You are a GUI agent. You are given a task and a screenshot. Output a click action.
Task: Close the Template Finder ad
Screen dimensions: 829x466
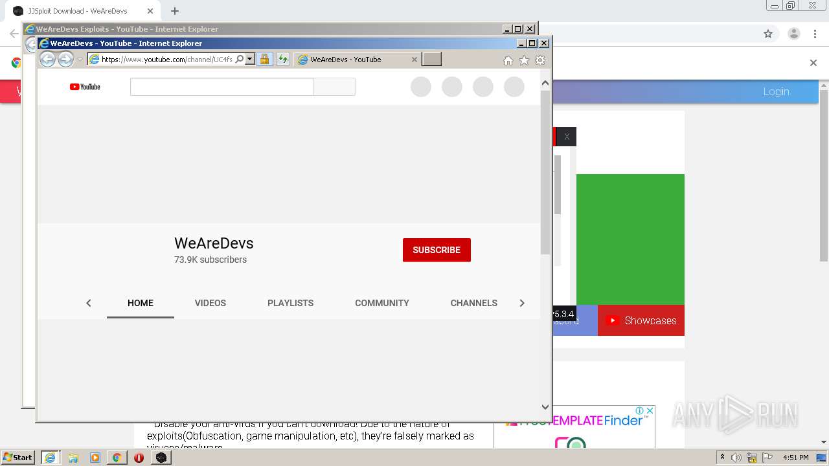[x=649, y=411]
